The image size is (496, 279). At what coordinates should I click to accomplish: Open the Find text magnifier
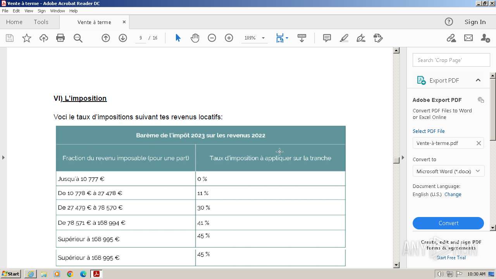pos(78,38)
